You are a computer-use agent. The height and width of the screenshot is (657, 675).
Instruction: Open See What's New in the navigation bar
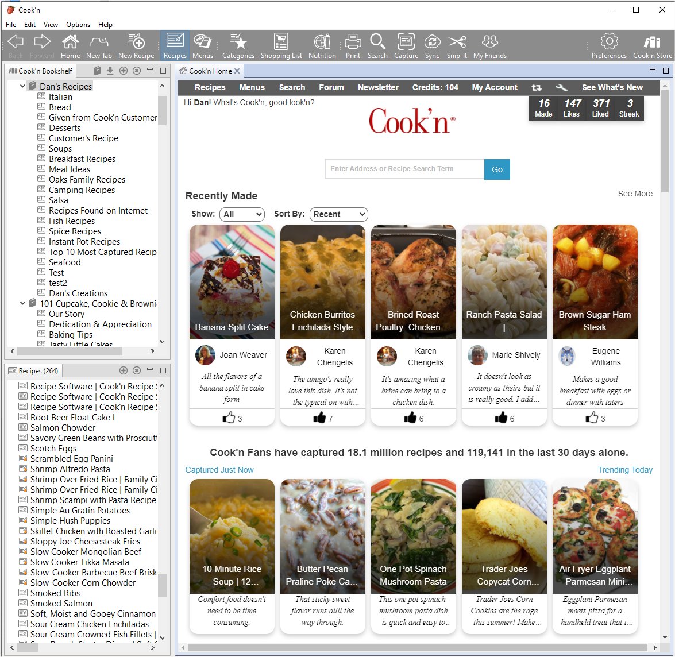[x=612, y=87]
